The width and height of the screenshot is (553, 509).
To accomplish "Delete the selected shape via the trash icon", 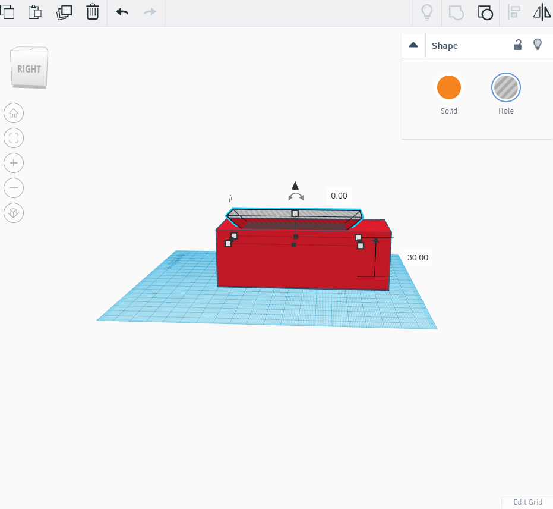I will click(x=92, y=12).
